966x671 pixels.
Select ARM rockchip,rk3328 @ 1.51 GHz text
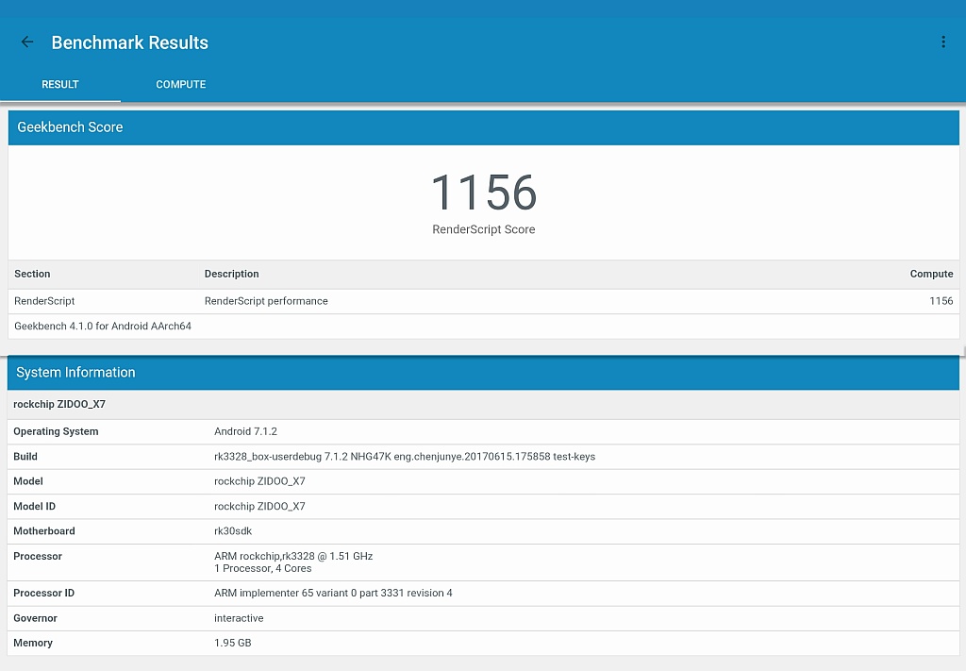(293, 557)
